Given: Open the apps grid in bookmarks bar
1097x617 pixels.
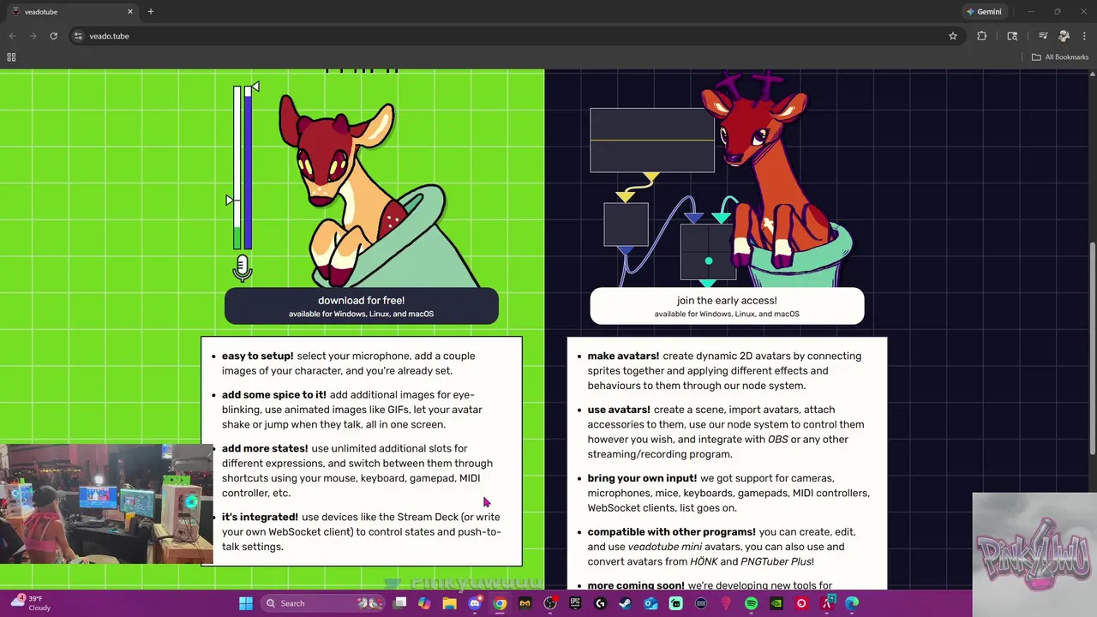Looking at the screenshot, I should (x=11, y=57).
